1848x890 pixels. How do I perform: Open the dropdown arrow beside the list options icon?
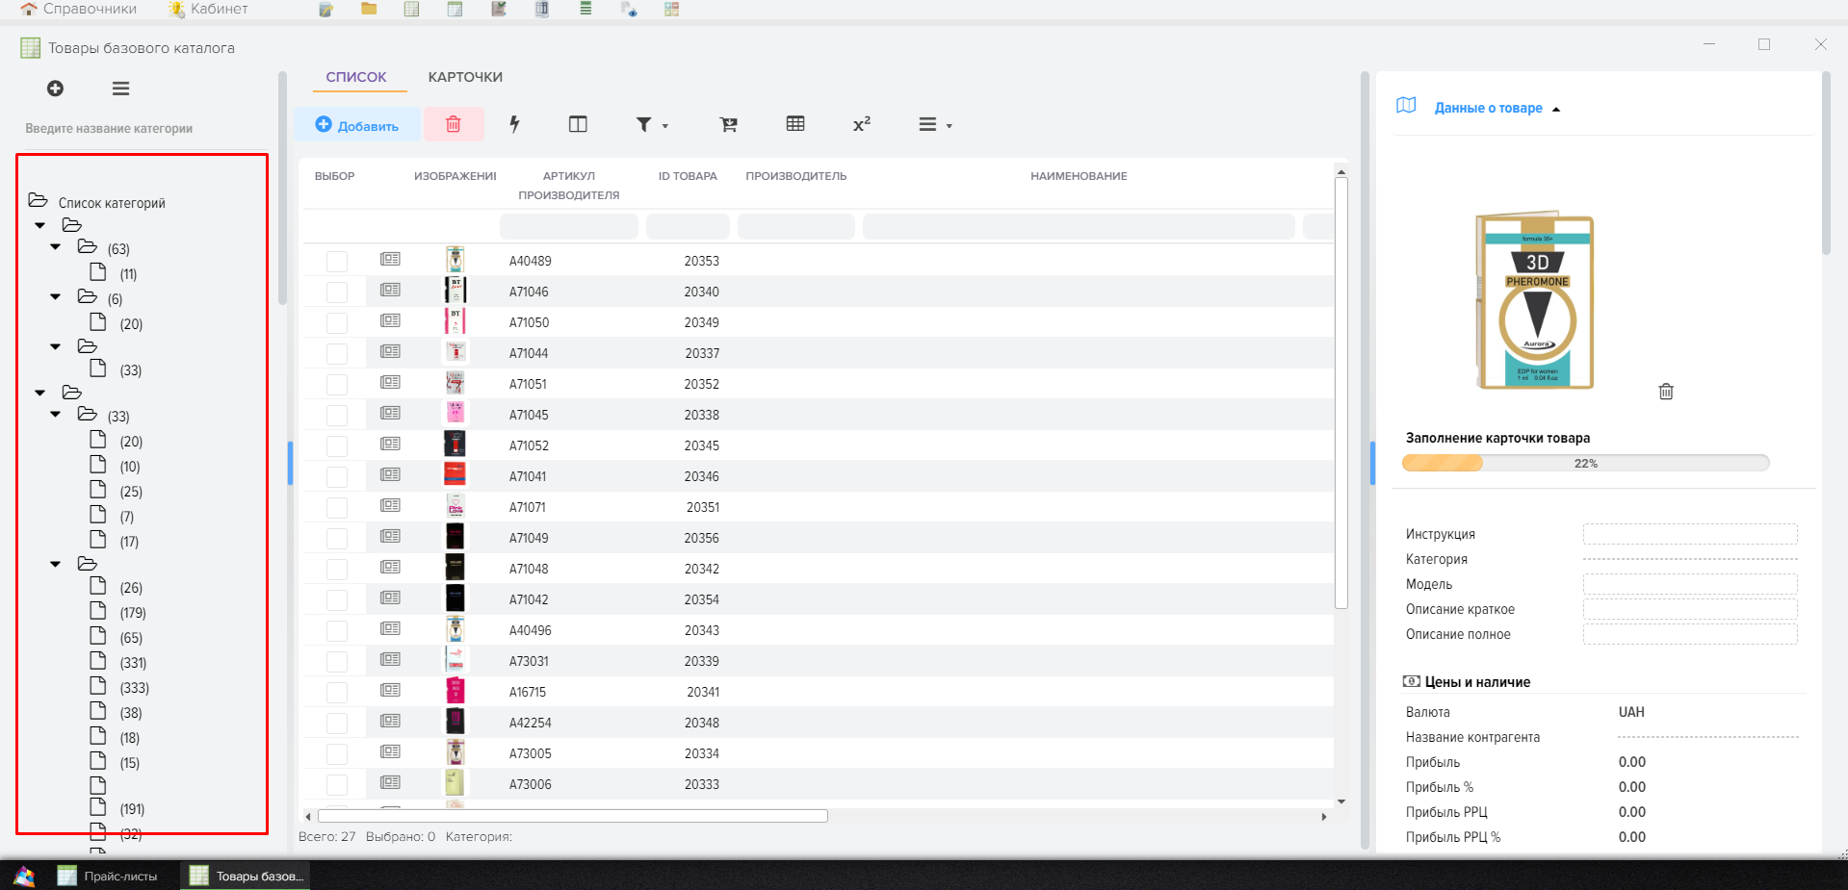point(950,126)
